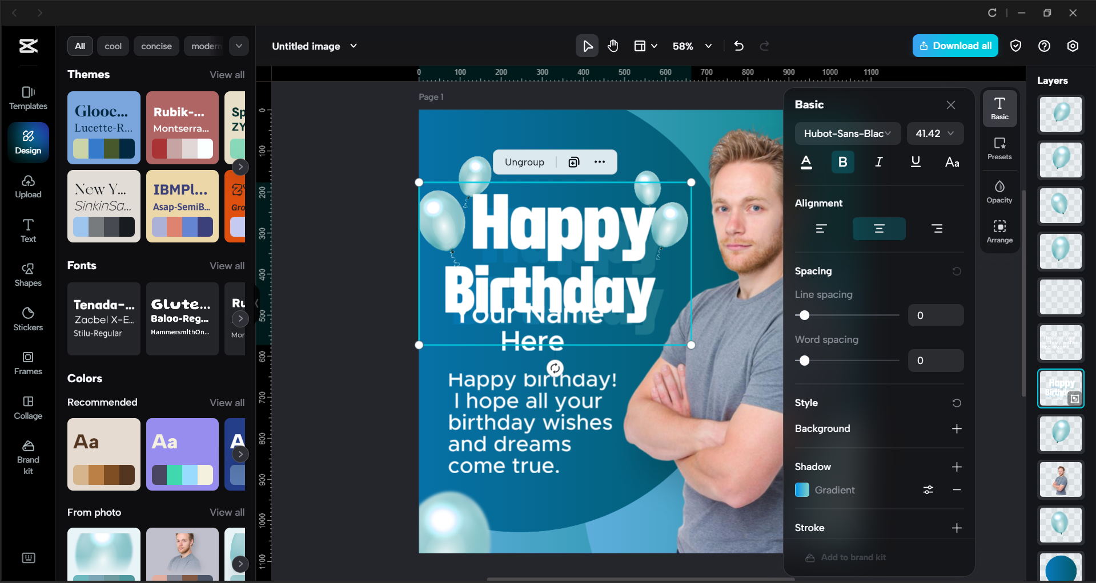Toggle italic text formatting
This screenshot has width=1096, height=583.
click(879, 162)
